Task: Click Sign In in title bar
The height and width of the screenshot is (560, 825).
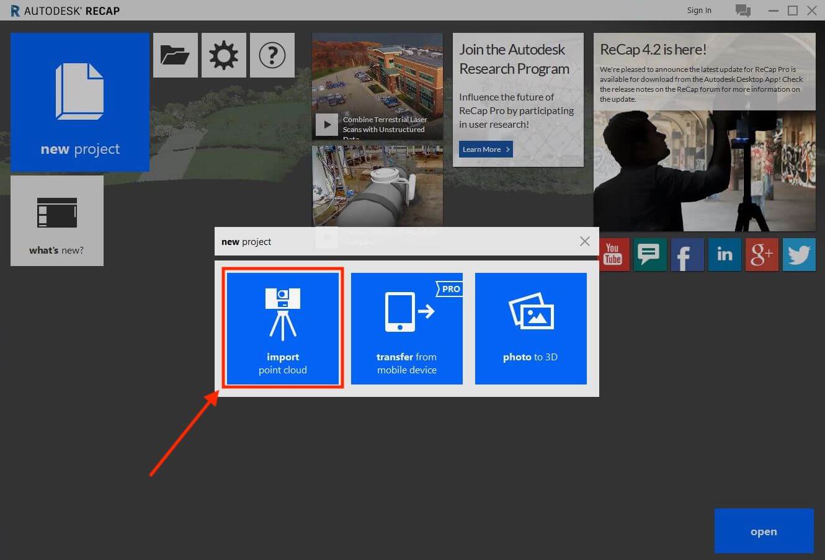Action: pyautogui.click(x=699, y=11)
